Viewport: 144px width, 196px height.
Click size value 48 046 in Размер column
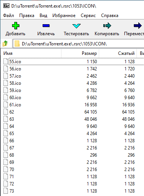[90, 119]
